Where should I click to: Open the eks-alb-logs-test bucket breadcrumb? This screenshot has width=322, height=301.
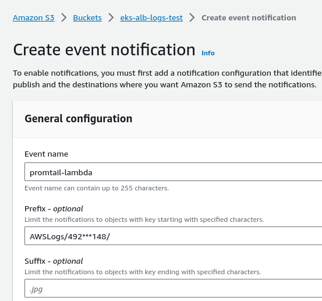[151, 18]
